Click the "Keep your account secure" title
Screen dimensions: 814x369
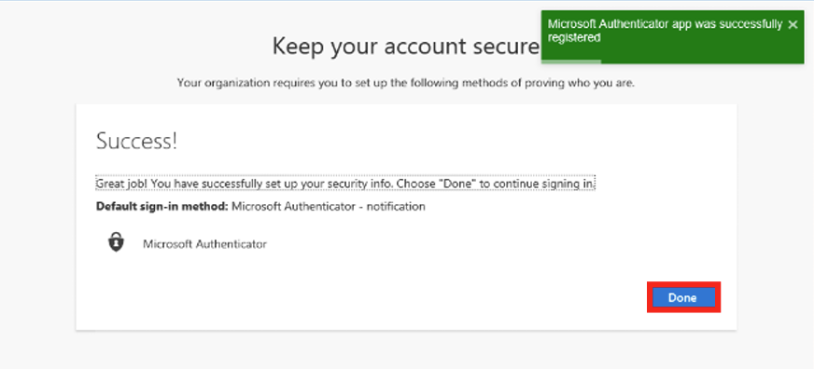pyautogui.click(x=406, y=47)
